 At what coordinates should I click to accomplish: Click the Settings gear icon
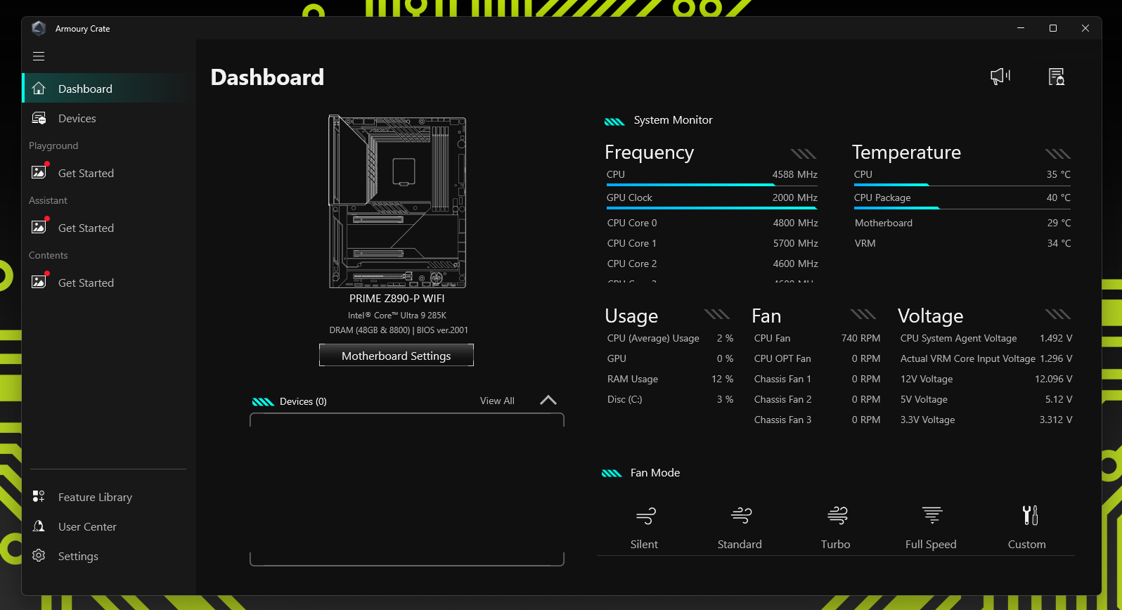click(39, 556)
